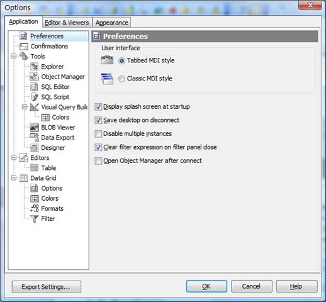Check Open Object Manager after connect
326x302 pixels.
[x=98, y=161]
